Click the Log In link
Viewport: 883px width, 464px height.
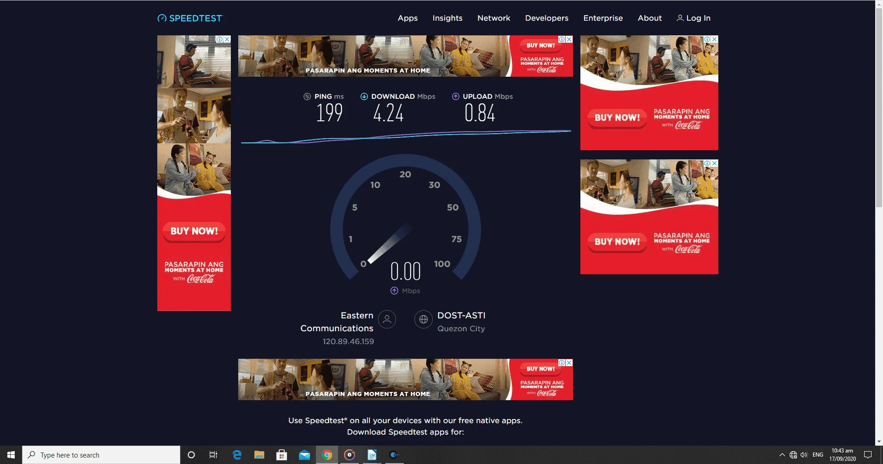[694, 18]
